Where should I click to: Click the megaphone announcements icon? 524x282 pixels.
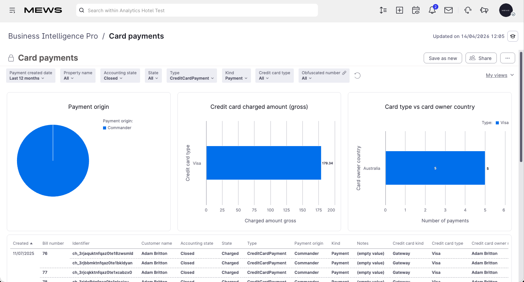[x=484, y=10]
